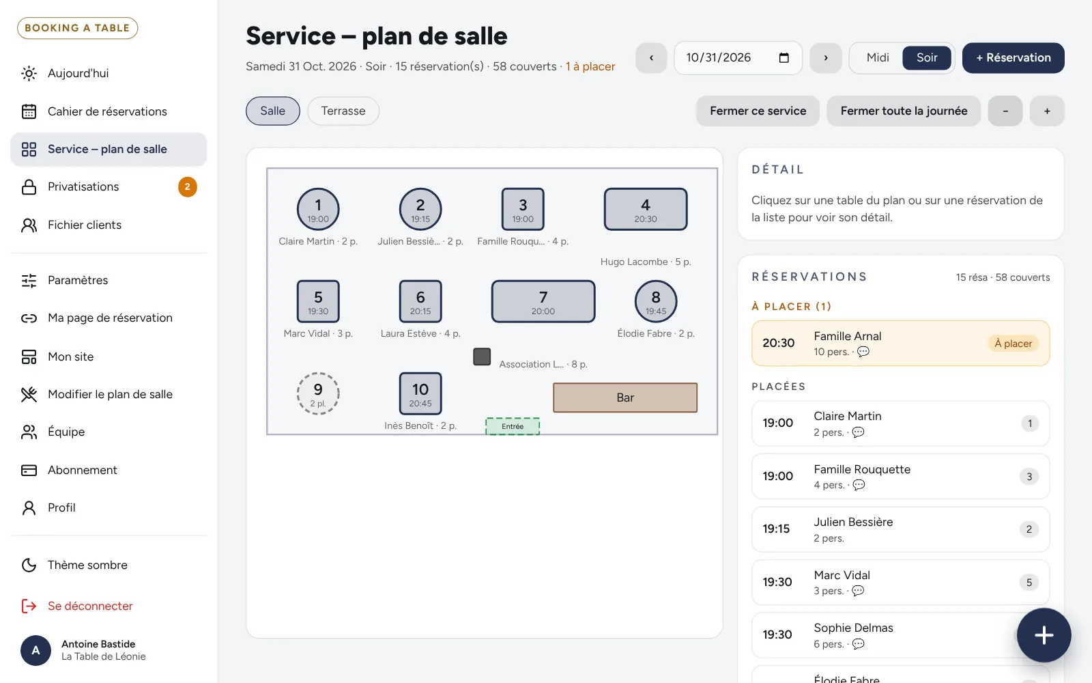Click the Abonnement card icon

click(x=29, y=470)
